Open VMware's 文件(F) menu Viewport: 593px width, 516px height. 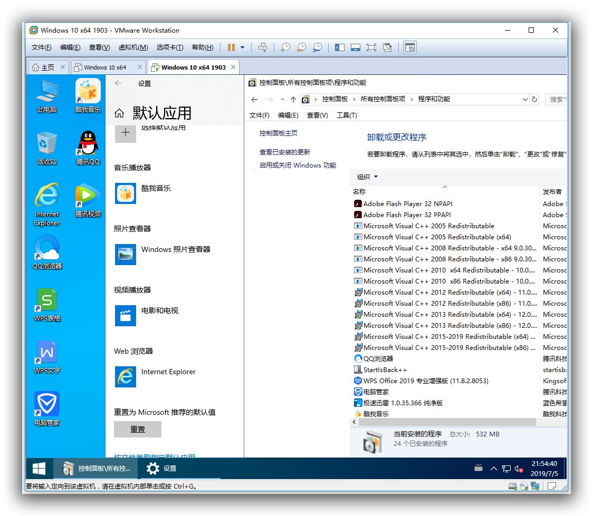(x=41, y=47)
